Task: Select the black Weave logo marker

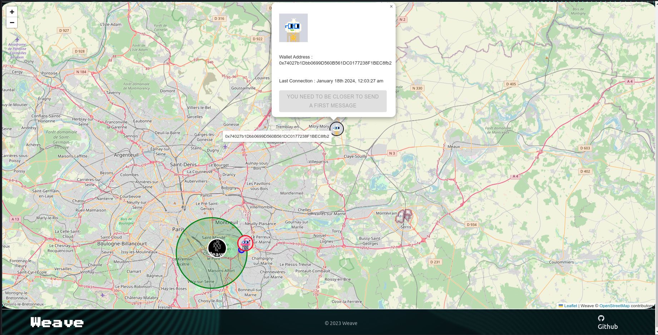Action: click(217, 248)
